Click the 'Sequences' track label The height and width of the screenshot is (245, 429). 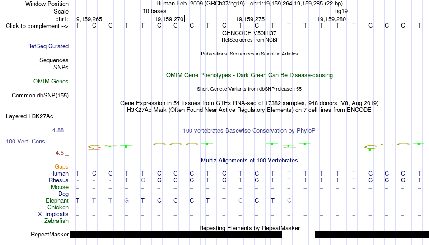point(54,60)
